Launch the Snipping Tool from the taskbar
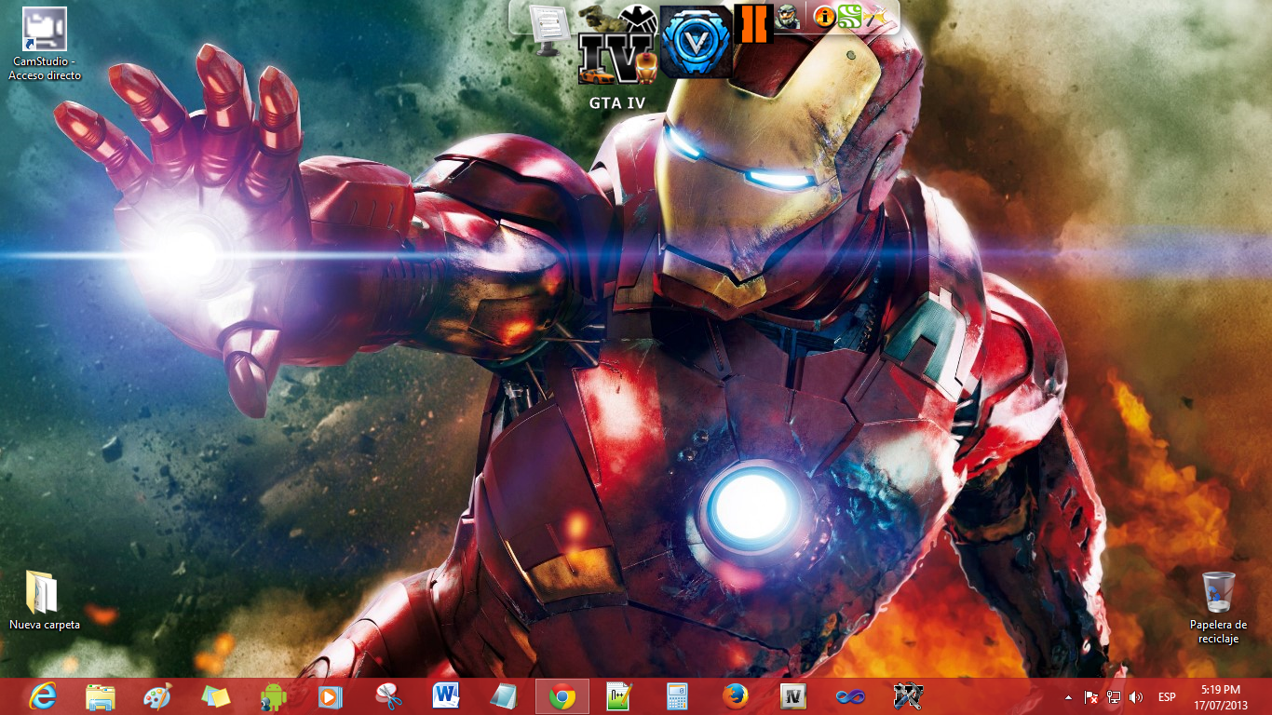Screen dimensions: 1272x715 [388, 696]
